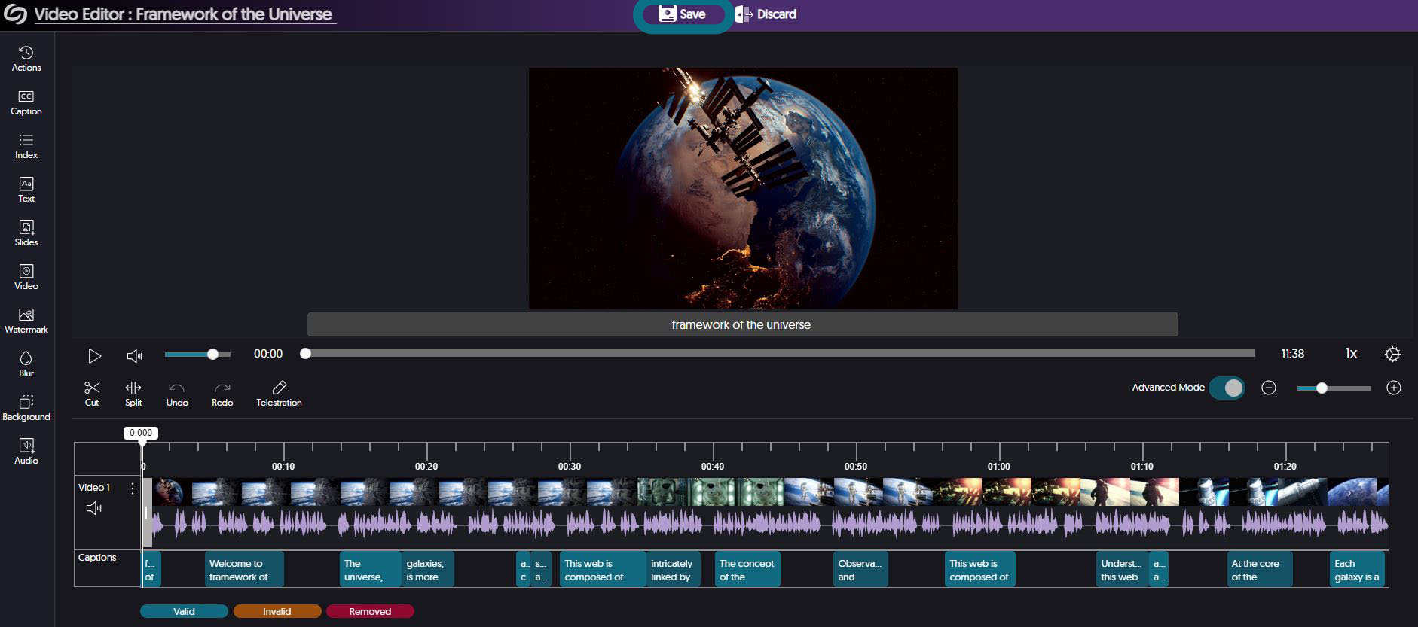The width and height of the screenshot is (1418, 627).
Task: Click the video preview image
Action: (x=743, y=188)
